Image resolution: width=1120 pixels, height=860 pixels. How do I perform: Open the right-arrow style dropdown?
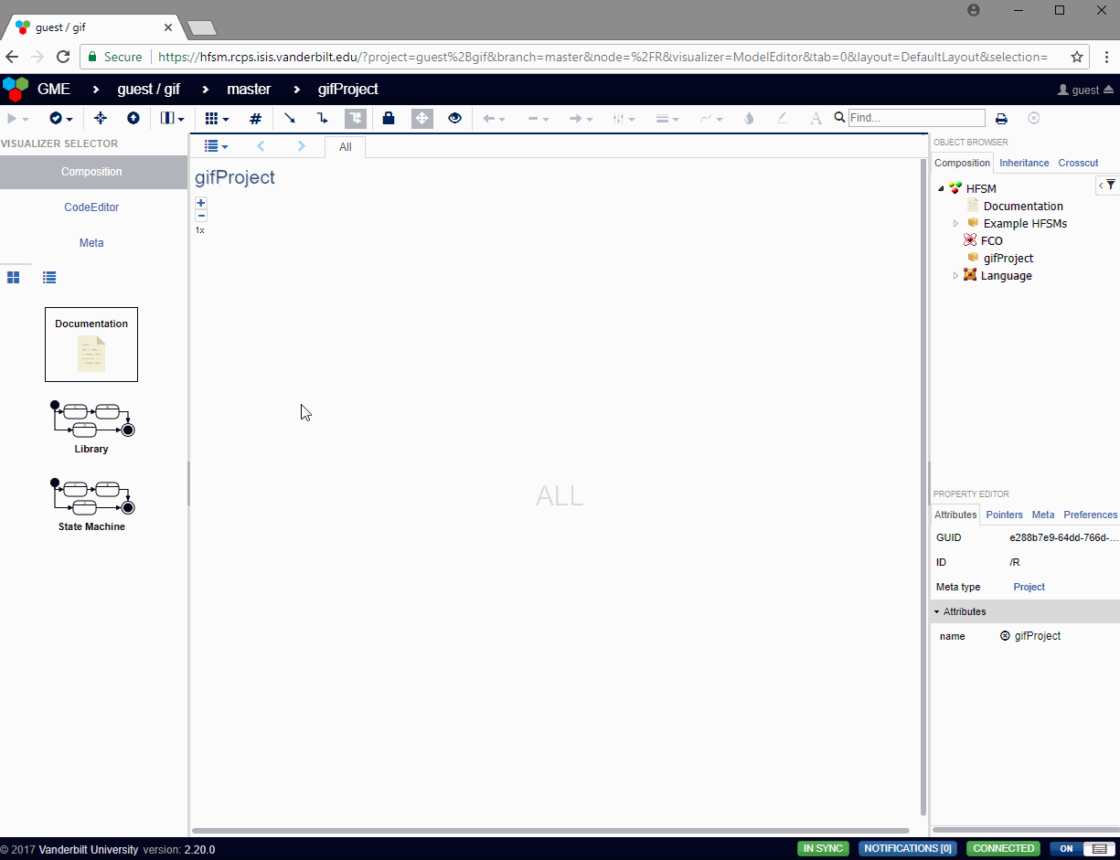(x=581, y=118)
